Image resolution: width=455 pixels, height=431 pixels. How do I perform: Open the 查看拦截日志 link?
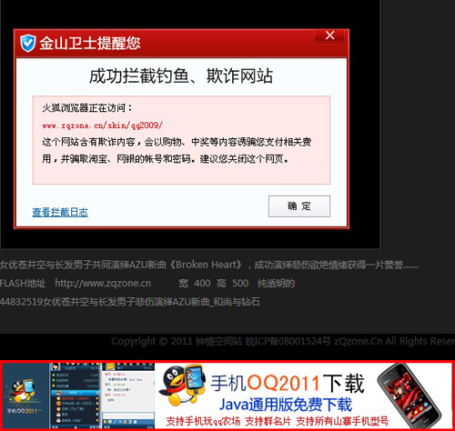coord(60,212)
